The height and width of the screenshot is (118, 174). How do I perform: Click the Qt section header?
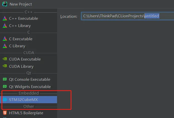click(29, 73)
